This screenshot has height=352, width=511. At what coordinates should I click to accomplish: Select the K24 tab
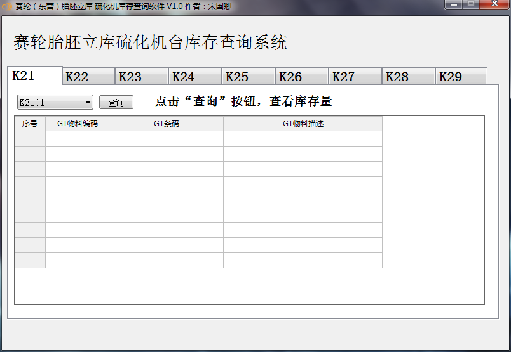tap(195, 77)
